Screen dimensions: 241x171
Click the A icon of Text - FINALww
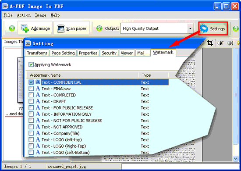coord(38,89)
